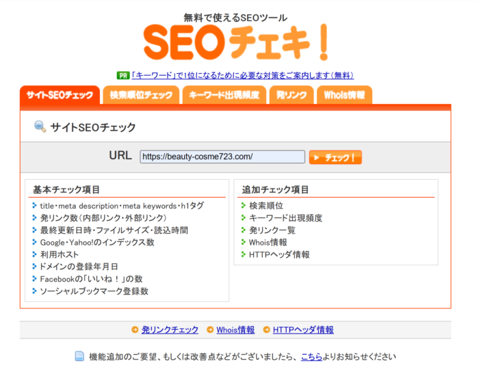
Task: Open the PR link about キーワードで1位
Action: pyautogui.click(x=242, y=75)
